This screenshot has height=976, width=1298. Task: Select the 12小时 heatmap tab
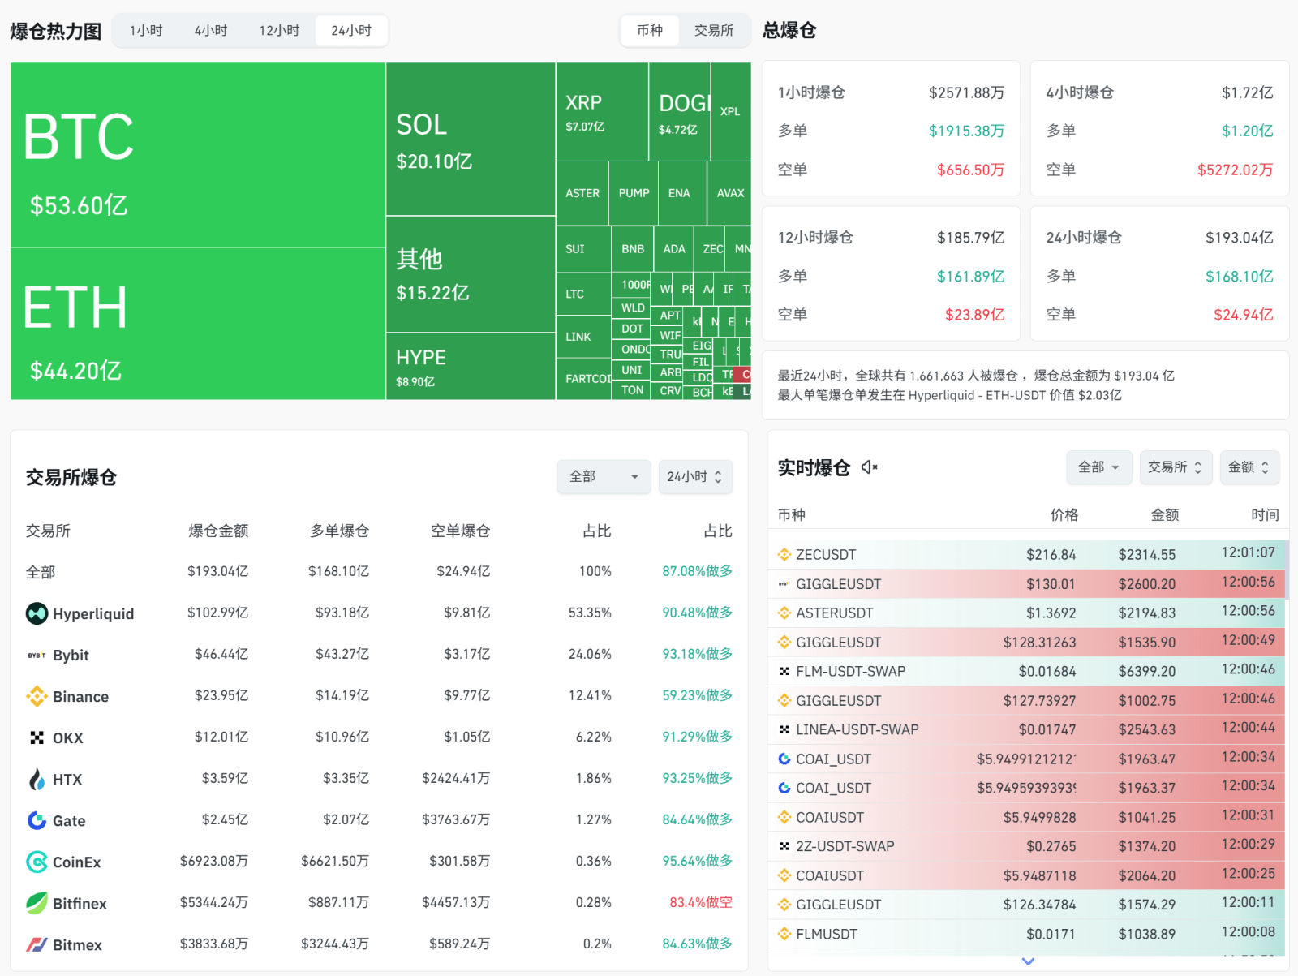tap(279, 31)
